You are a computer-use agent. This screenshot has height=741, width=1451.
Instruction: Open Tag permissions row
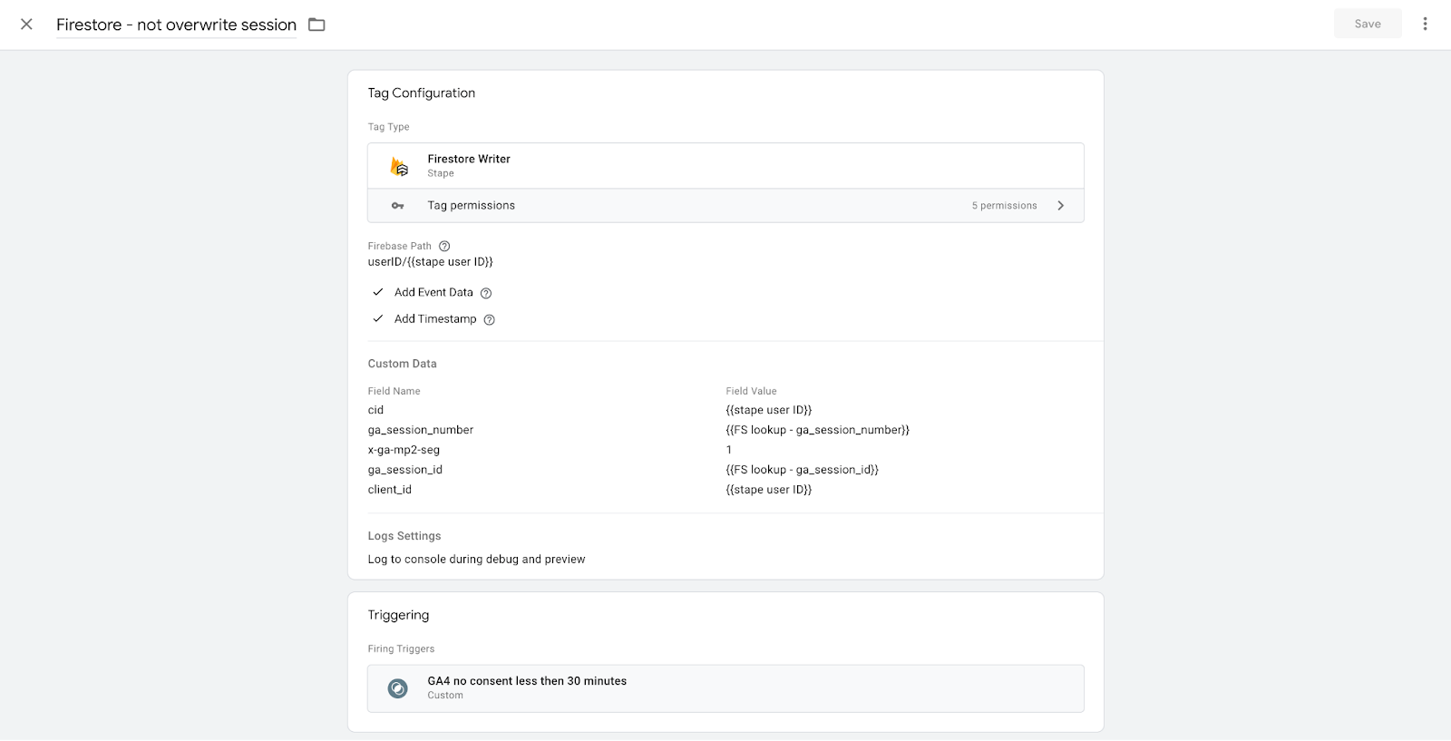(725, 206)
